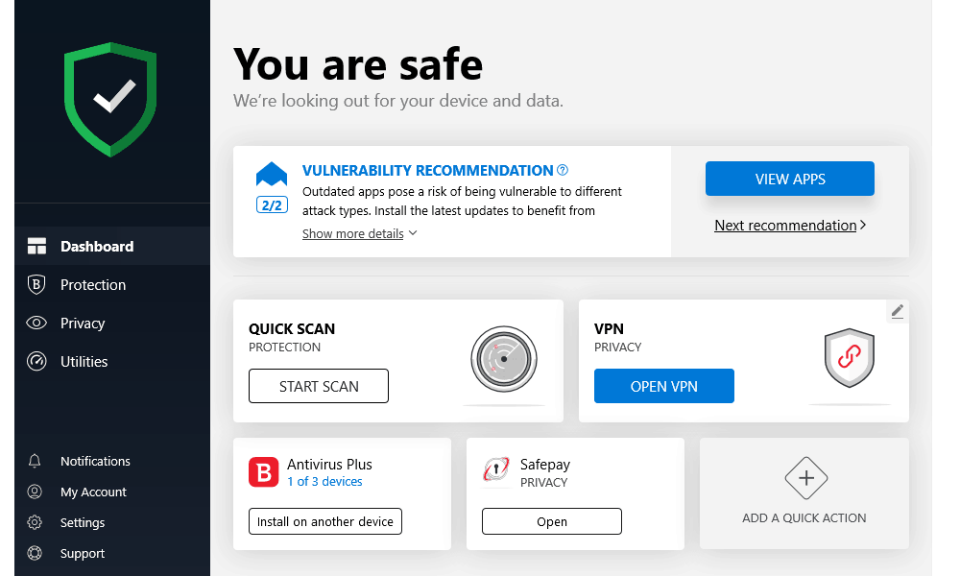The width and height of the screenshot is (960, 576).
Task: Click the Notifications bell icon
Action: 35,461
